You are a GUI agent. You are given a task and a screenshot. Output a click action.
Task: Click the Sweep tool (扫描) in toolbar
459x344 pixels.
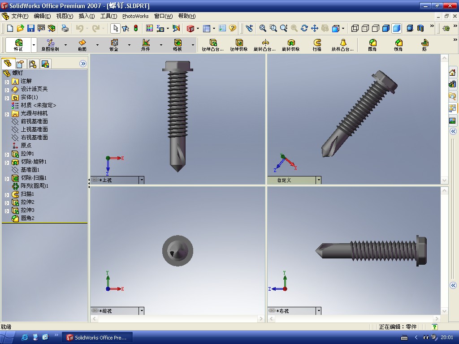[317, 45]
